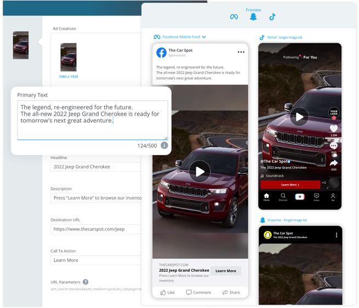Click the Primary Text info icon
Screen dimensions: 359x308
(164, 145)
